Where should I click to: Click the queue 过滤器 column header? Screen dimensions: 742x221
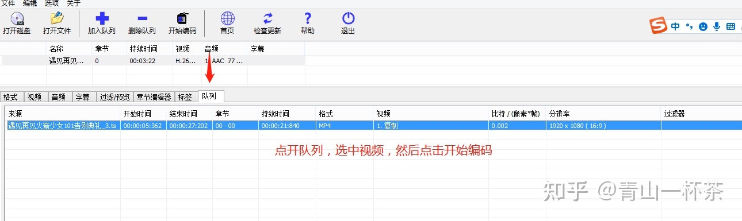coord(701,114)
